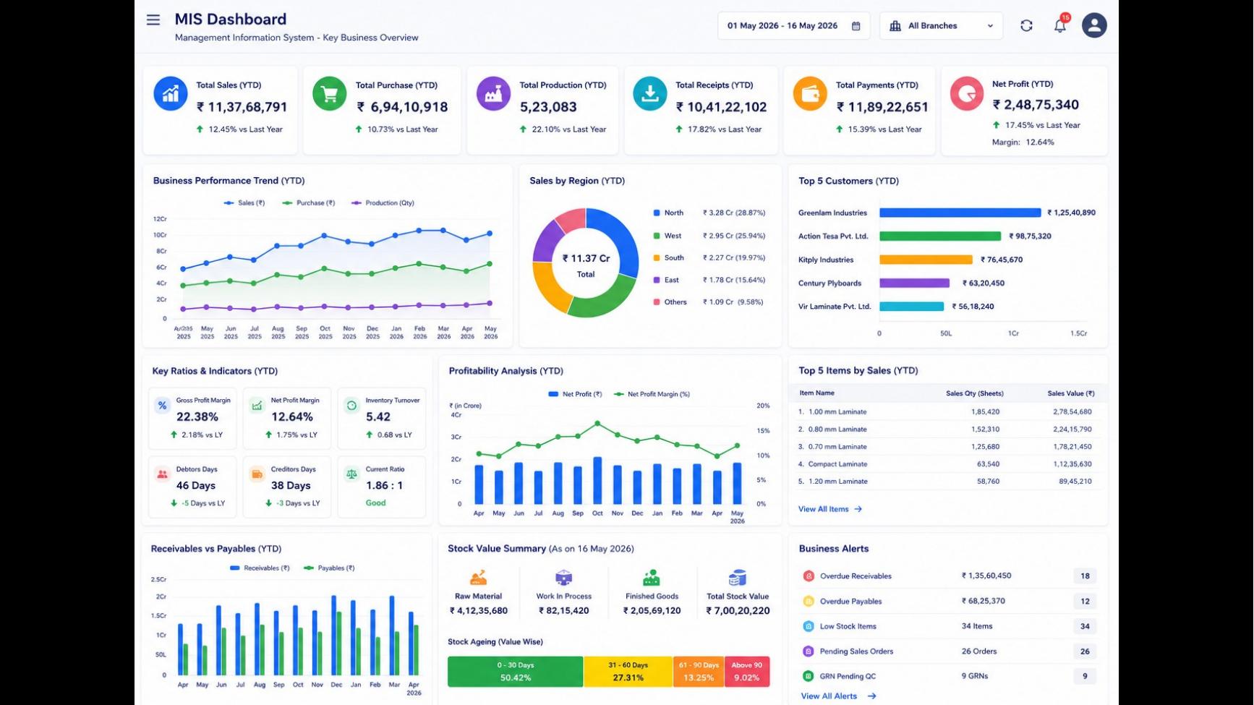Select the 31 - 60 Days ageing segment
Screen dimensions: 1254x705
pyautogui.click(x=628, y=672)
